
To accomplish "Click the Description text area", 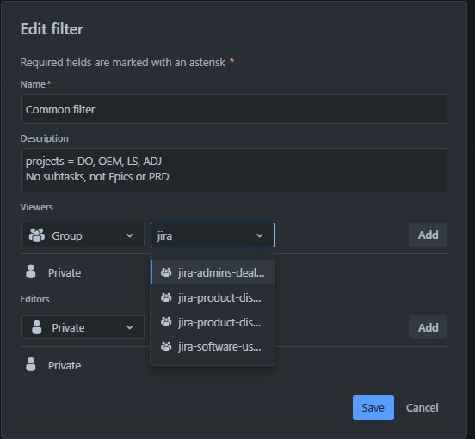I will 233,170.
